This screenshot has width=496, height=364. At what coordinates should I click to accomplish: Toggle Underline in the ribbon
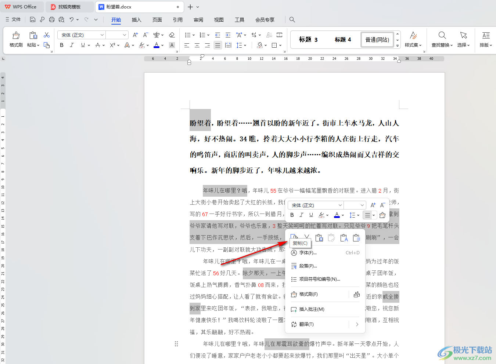[83, 45]
